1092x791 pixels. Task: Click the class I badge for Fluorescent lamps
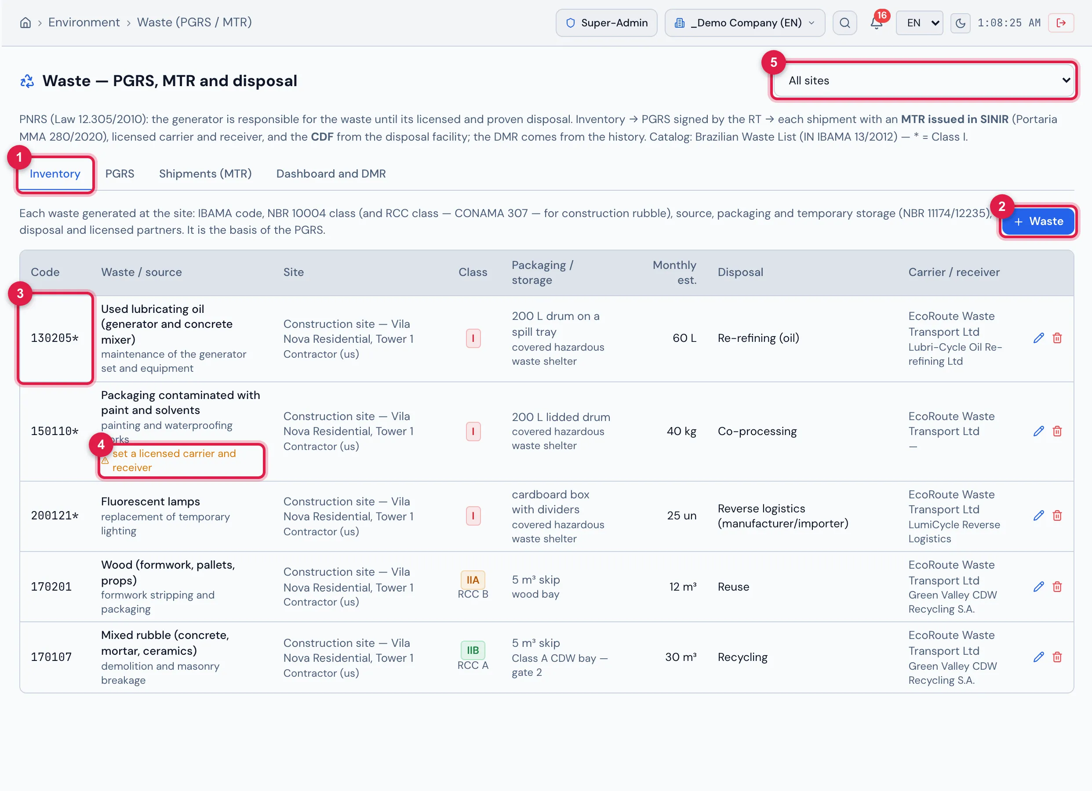pyautogui.click(x=473, y=515)
